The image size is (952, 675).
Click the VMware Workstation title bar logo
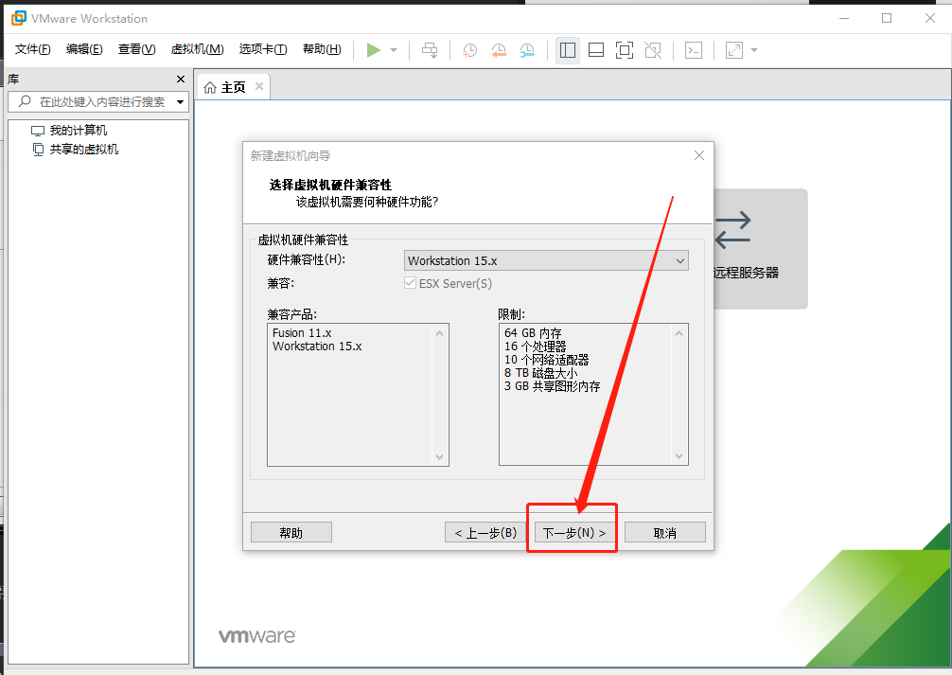coord(19,18)
